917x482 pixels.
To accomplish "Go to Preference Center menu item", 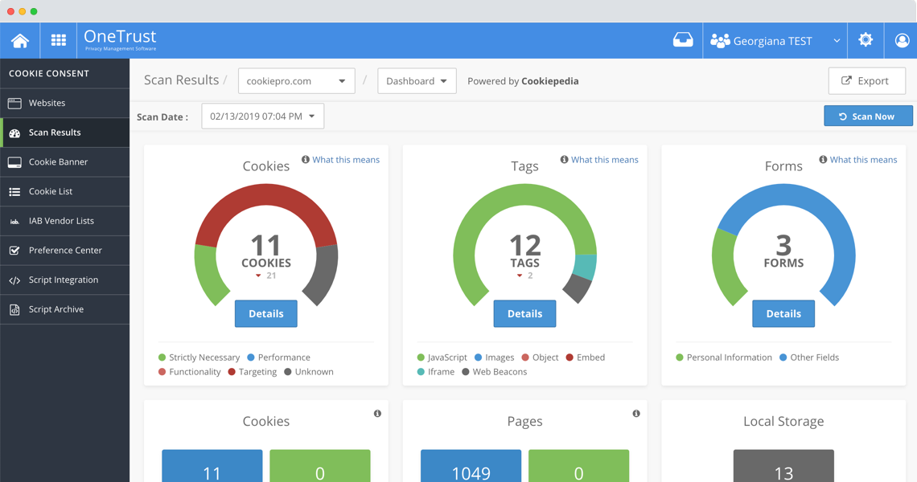I will coord(65,251).
